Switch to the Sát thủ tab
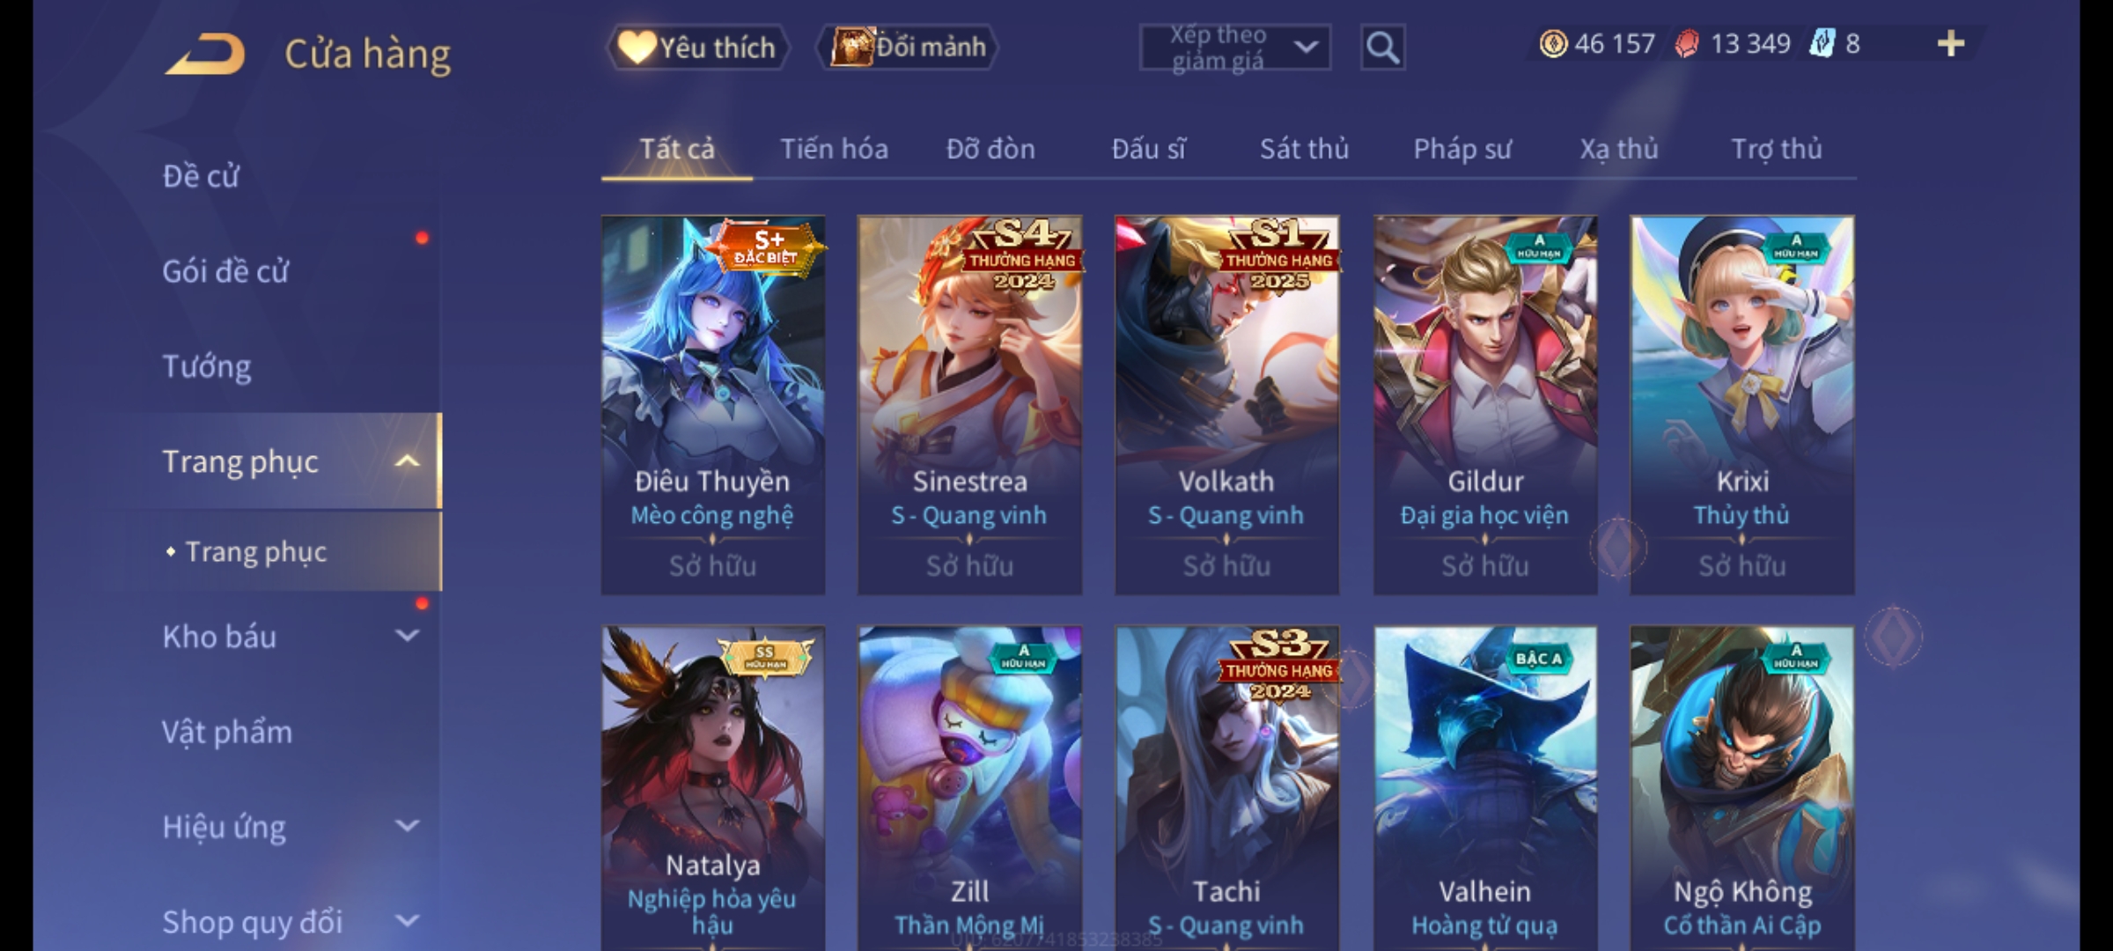Image resolution: width=2113 pixels, height=951 pixels. (1304, 149)
